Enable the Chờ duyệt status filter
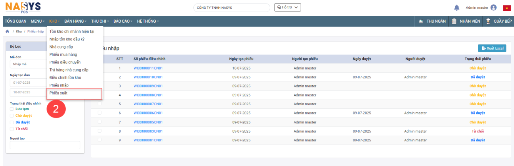The height and width of the screenshot is (166, 514). point(12,116)
